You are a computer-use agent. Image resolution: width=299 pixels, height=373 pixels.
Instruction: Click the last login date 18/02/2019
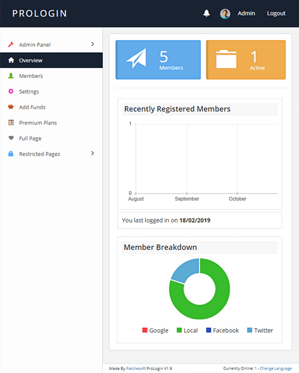[195, 220]
